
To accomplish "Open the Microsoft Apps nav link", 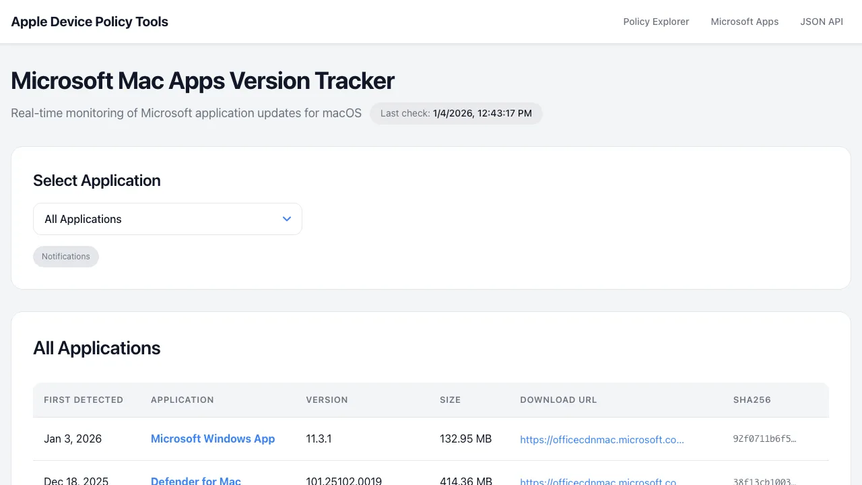I will [745, 22].
